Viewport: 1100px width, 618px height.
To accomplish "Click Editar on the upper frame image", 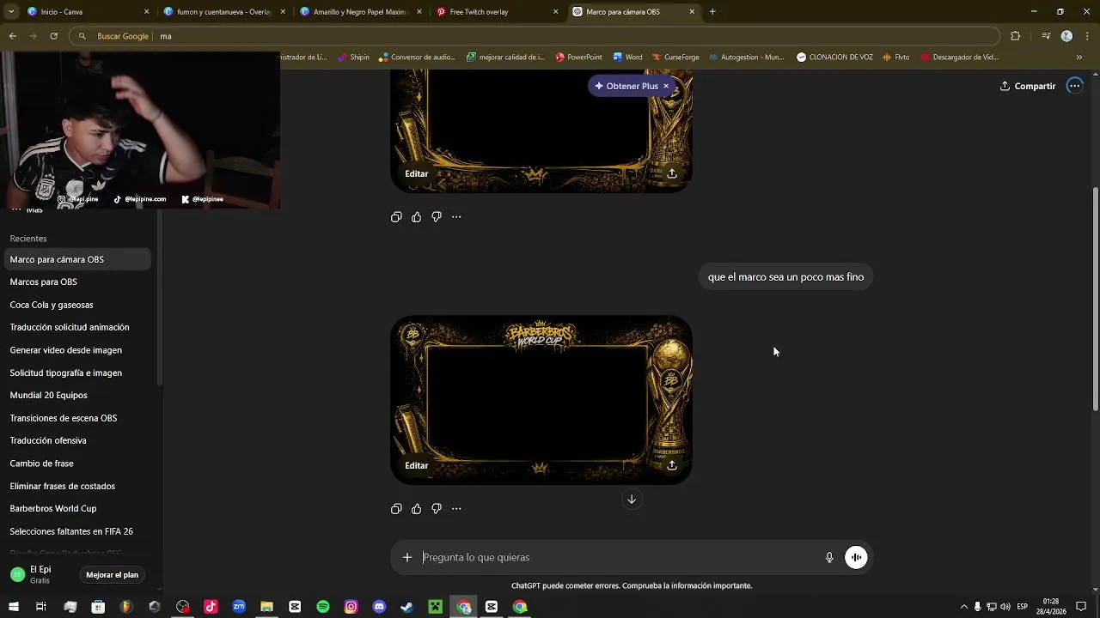I will 417,173.
